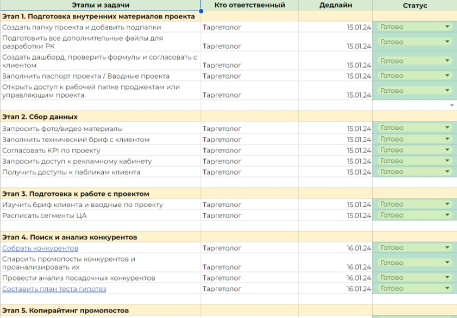Open status dropdown for "Расписать сегменты ЦА"
The width and height of the screenshot is (457, 318).
(447, 215)
